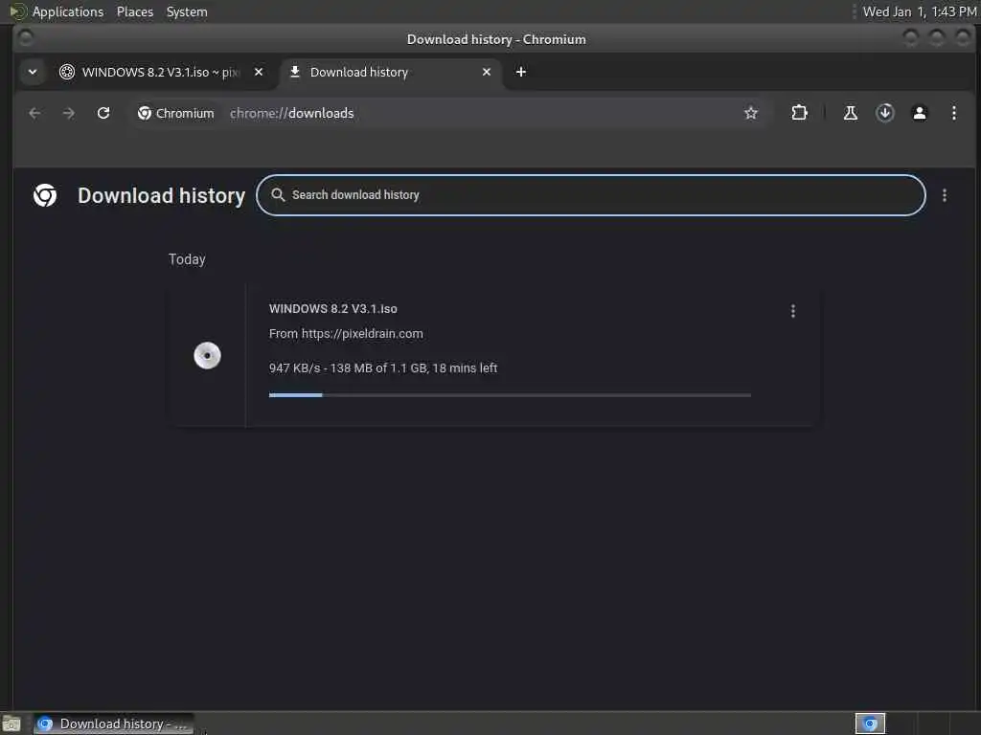981x735 pixels.
Task: Close the Download history tab
Action: pyautogui.click(x=486, y=72)
